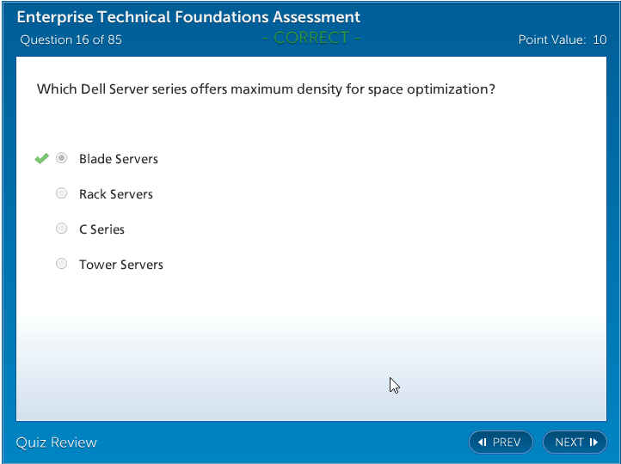Click the Tower Servers answer text
Image resolution: width=621 pixels, height=464 pixels.
[x=121, y=265]
